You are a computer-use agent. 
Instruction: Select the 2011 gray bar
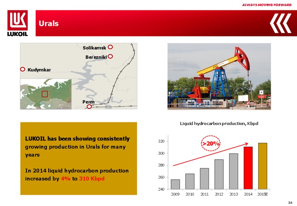pos(205,179)
